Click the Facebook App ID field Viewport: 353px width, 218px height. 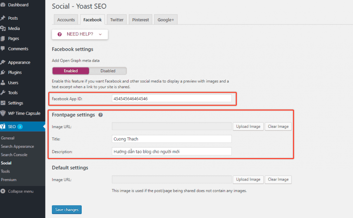pos(172,98)
